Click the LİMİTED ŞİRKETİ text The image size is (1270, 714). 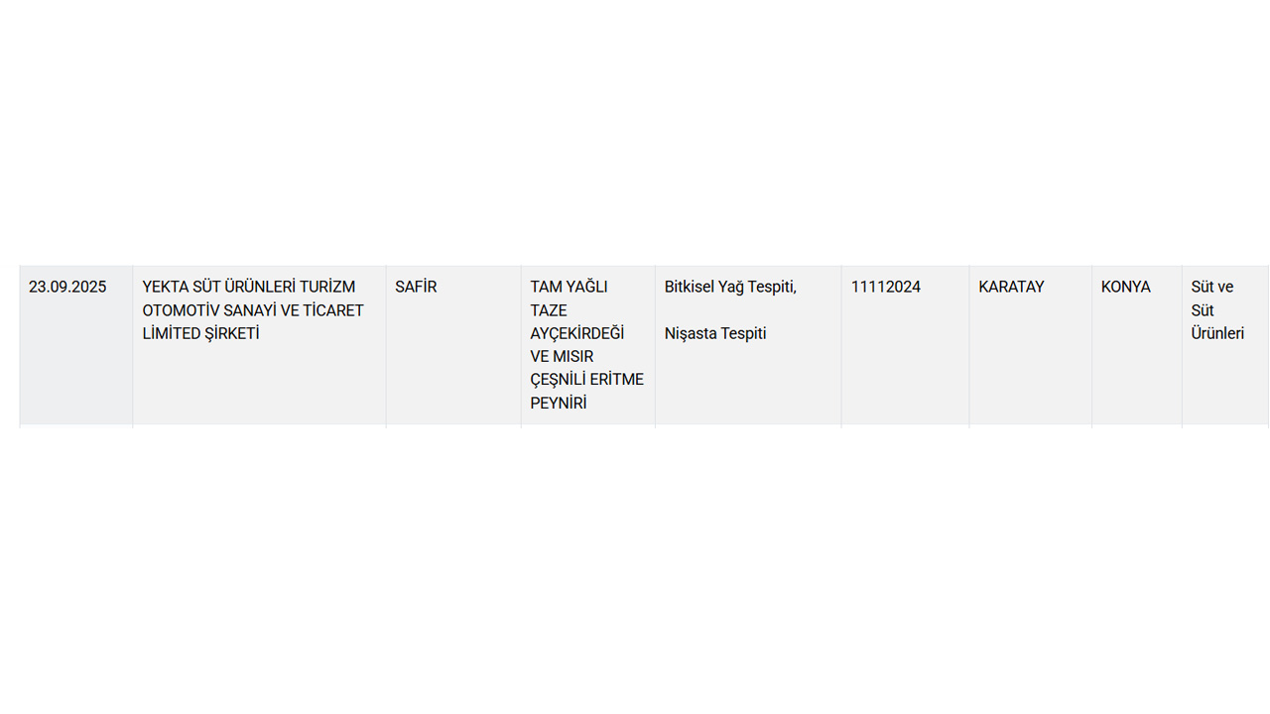click(200, 333)
